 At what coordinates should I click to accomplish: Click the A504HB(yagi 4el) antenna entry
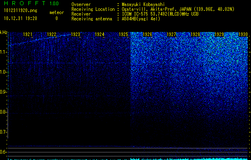coord(141,19)
